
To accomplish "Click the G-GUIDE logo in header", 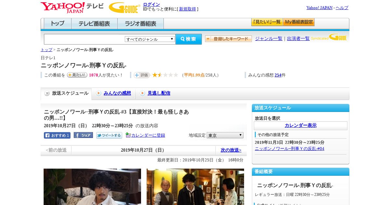I will [x=124, y=7].
